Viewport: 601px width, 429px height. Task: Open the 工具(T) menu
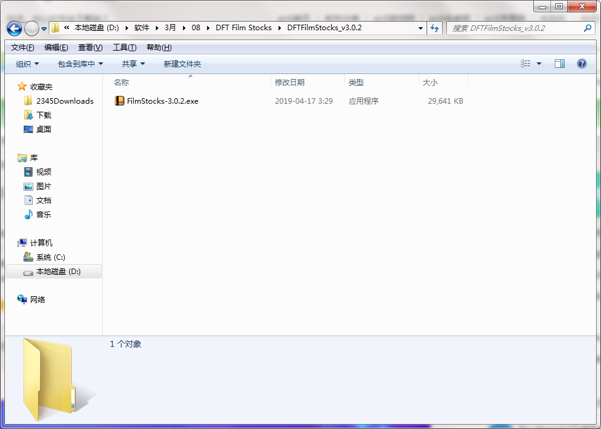(125, 48)
